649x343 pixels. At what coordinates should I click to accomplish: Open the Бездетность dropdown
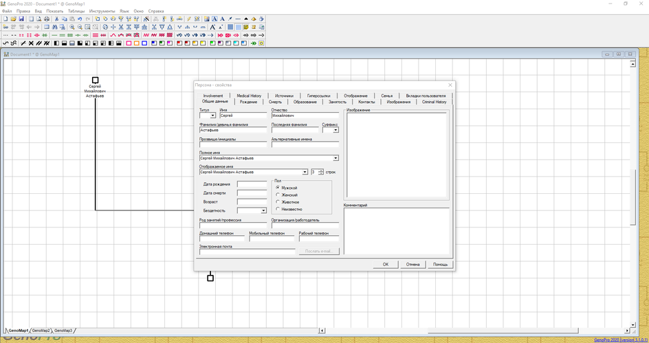click(264, 210)
